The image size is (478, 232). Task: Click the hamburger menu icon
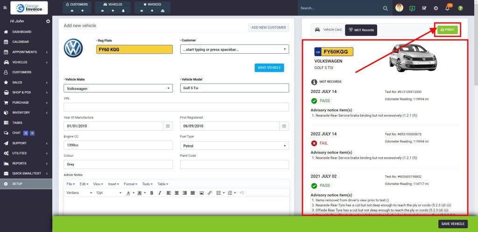(x=5, y=8)
